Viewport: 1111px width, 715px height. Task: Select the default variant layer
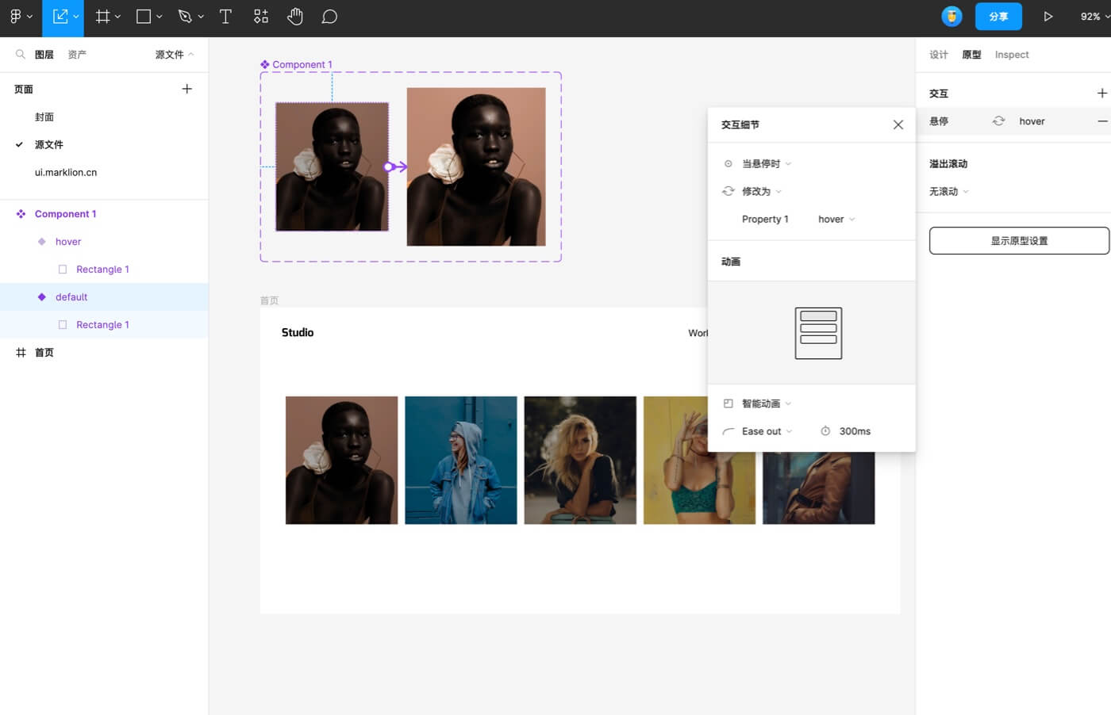(x=104, y=297)
